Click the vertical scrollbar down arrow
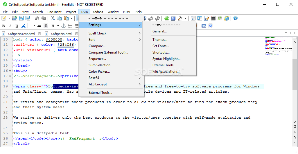 295,122
